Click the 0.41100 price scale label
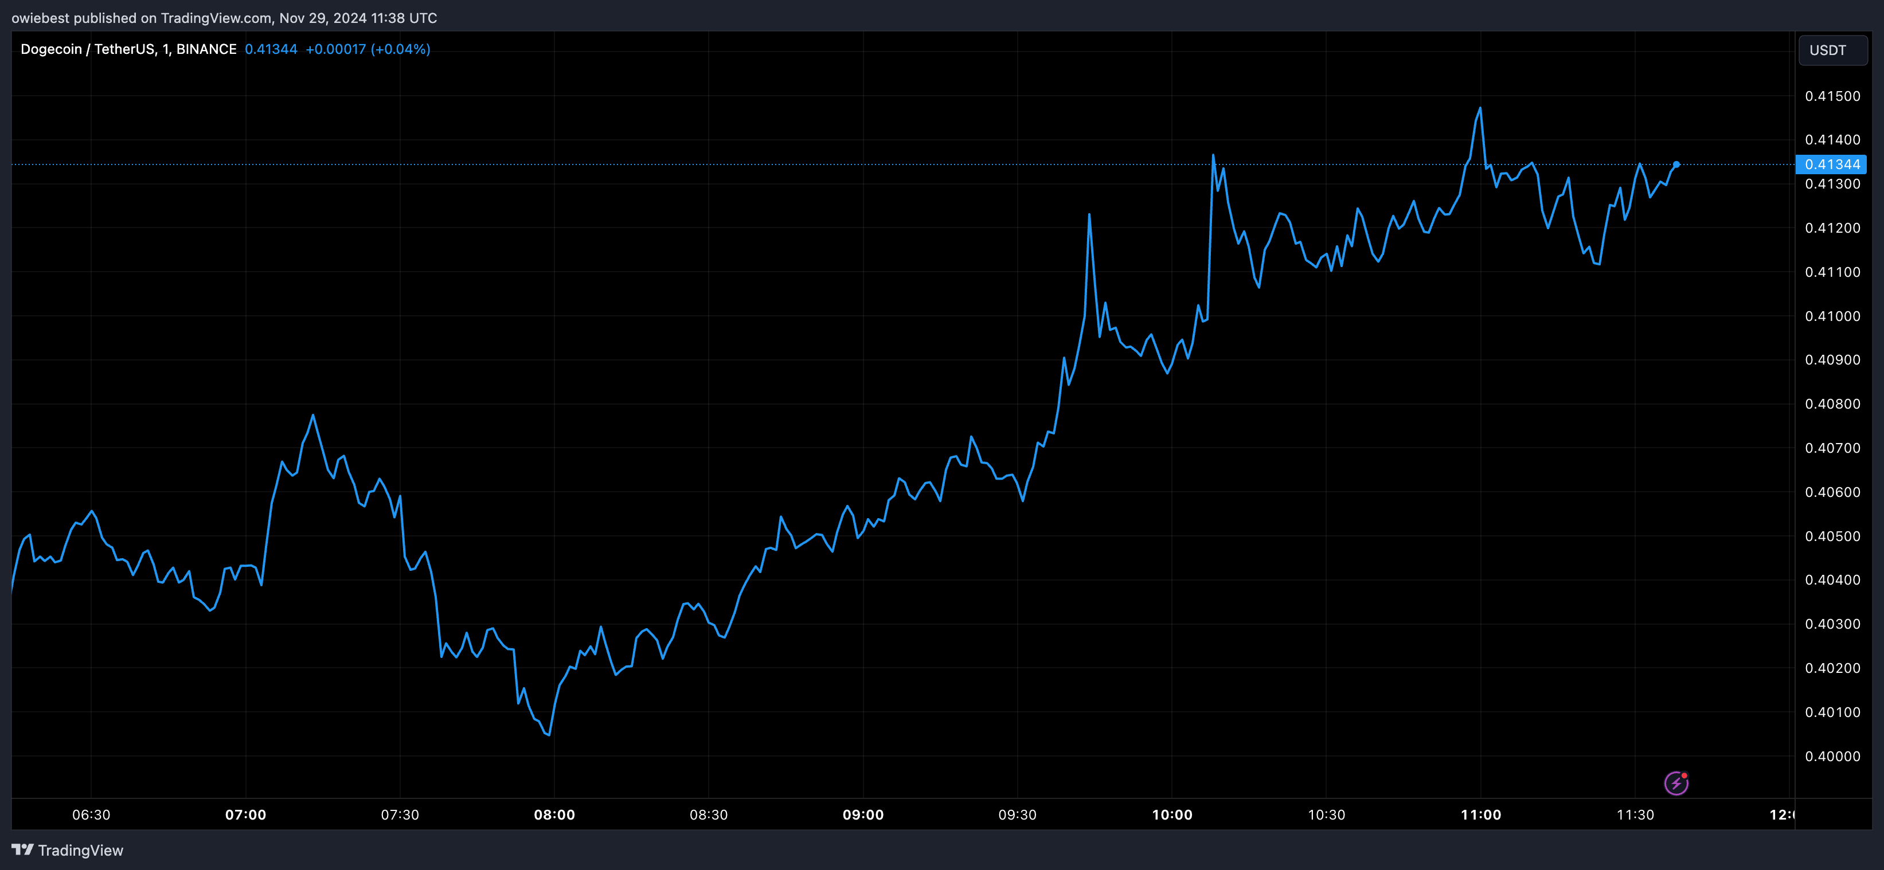 tap(1832, 272)
